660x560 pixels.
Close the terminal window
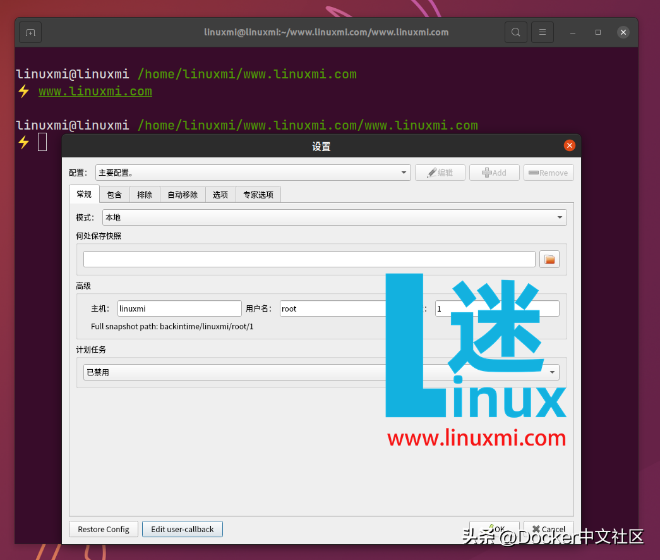click(623, 32)
